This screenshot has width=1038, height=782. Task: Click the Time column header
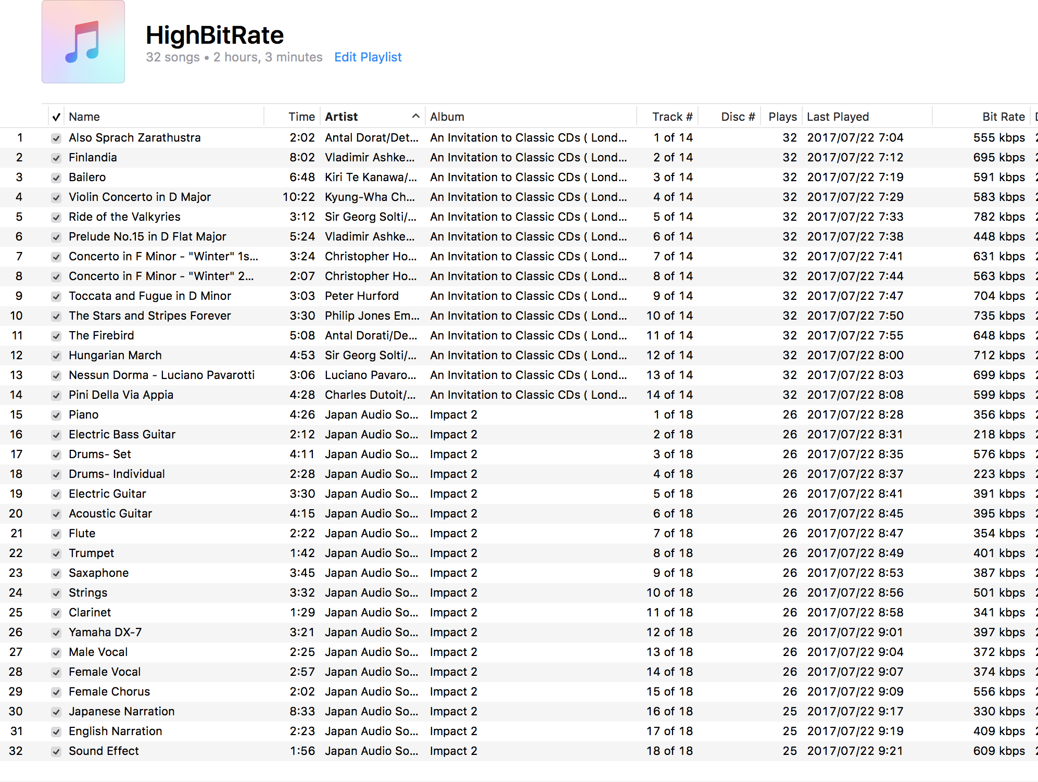point(301,117)
